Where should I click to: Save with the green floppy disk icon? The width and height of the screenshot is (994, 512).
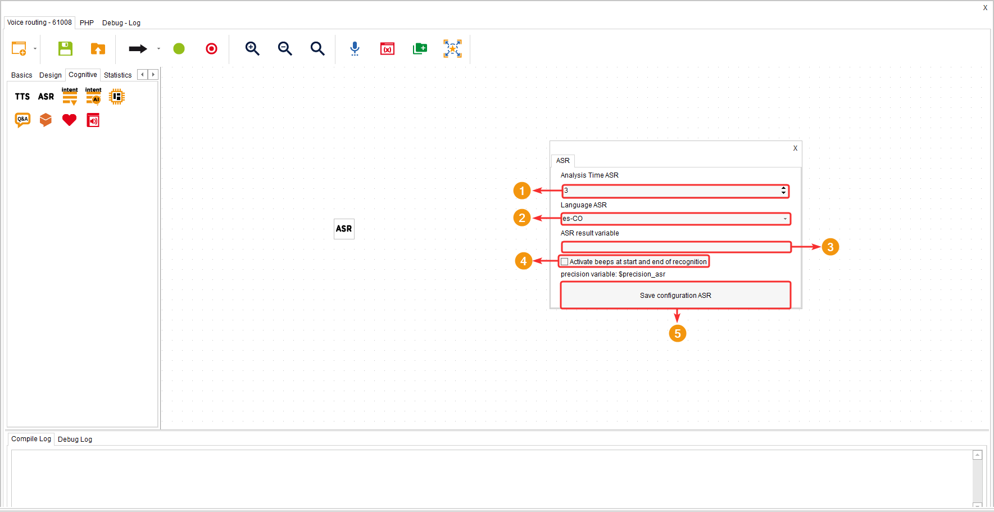[x=65, y=49]
